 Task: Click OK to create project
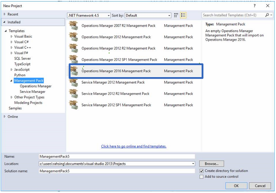click(x=236, y=186)
